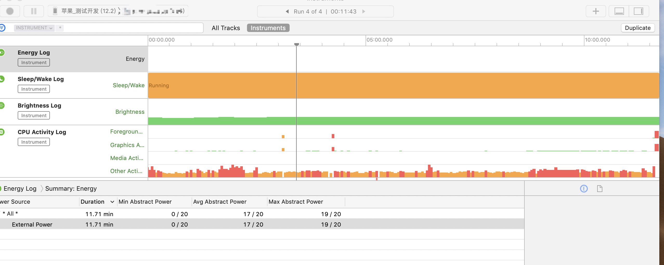Click the Sleep/Wake Log green icon
Image resolution: width=664 pixels, height=265 pixels.
[2, 79]
